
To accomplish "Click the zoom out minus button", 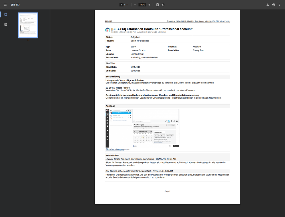I will click(x=135, y=5).
